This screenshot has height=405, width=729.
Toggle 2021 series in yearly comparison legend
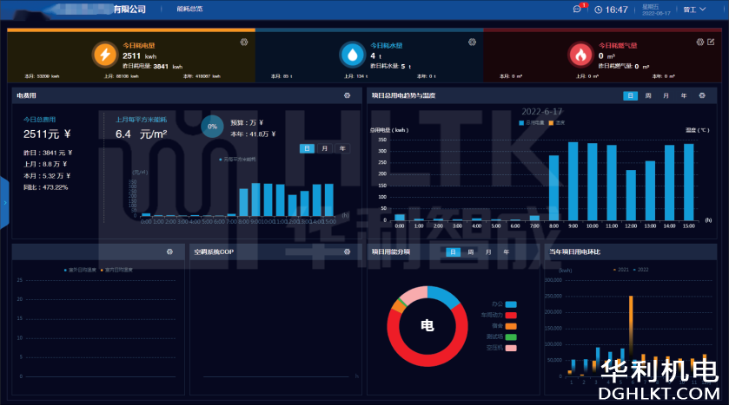(620, 270)
